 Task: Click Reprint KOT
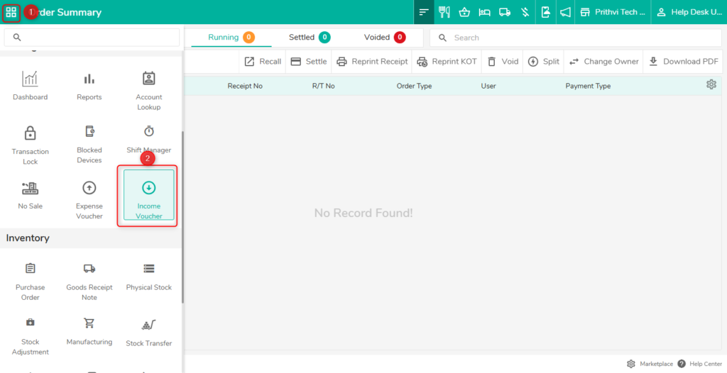pos(447,62)
